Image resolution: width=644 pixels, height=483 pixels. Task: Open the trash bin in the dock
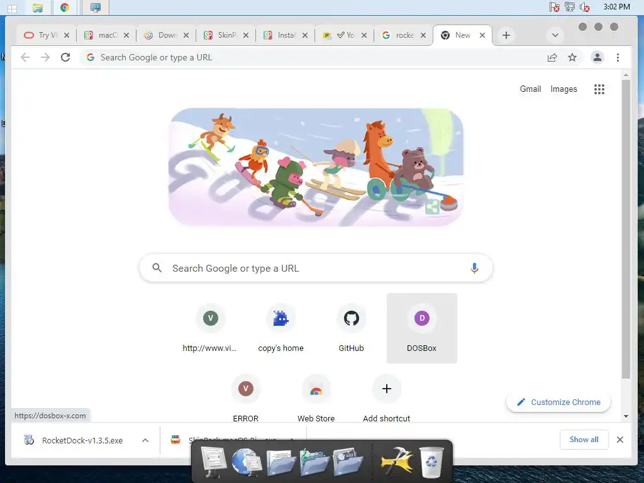click(431, 462)
